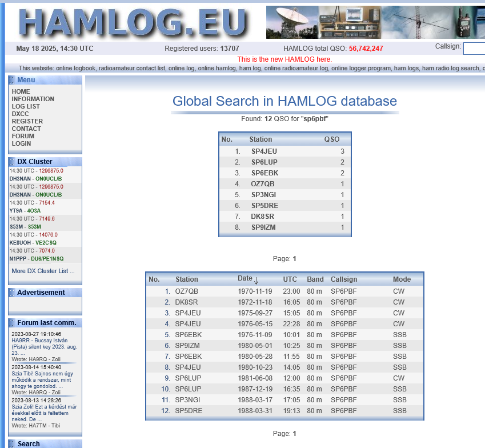485x448 pixels.
Task: Open OZ7QB station in summary table
Action: click(x=263, y=184)
